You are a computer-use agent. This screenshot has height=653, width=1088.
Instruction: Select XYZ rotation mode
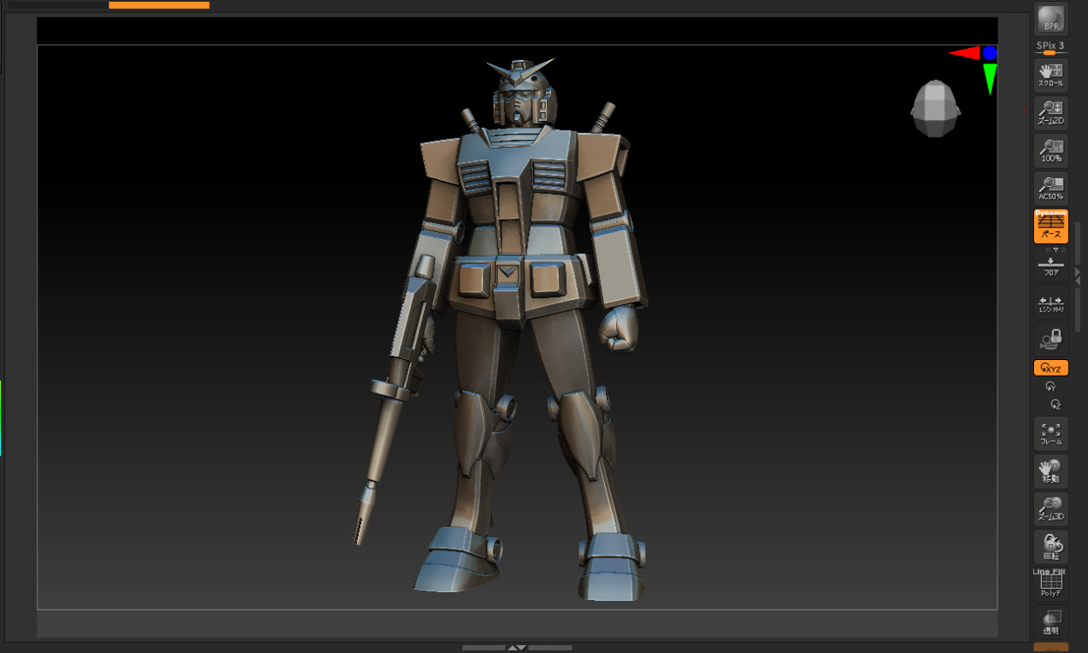point(1051,368)
